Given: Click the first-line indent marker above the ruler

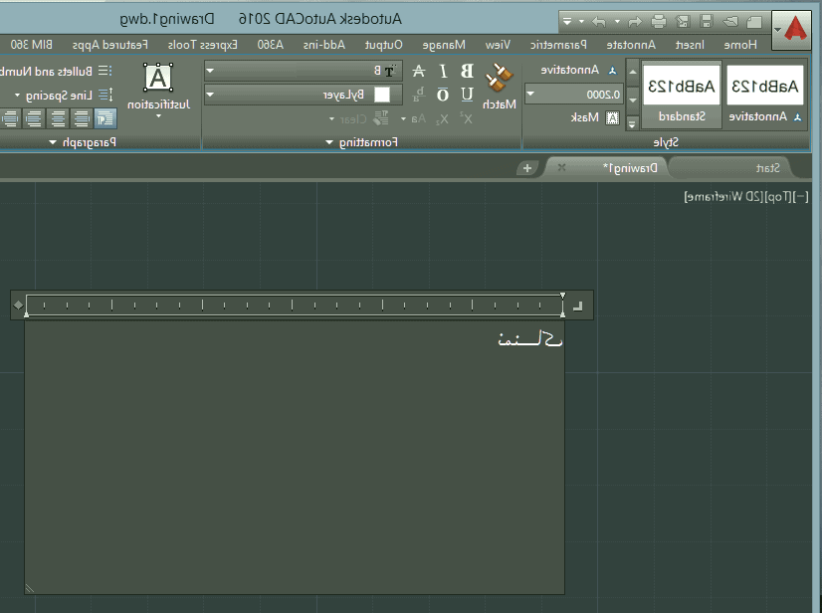Looking at the screenshot, I should pos(562,297).
